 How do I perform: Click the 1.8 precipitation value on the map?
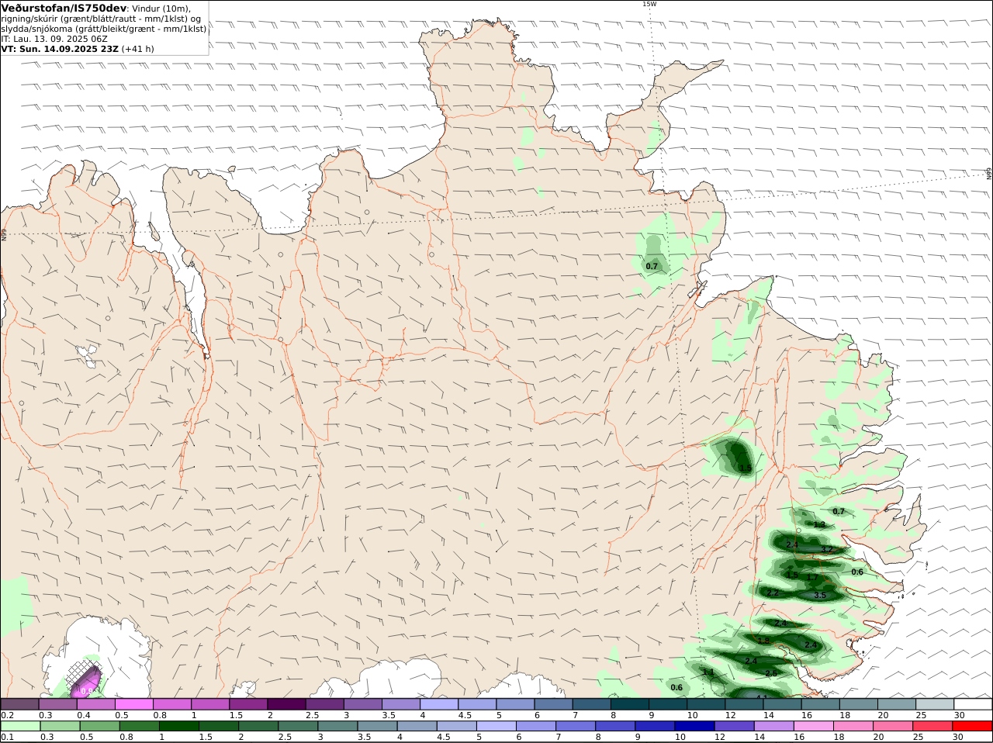pyautogui.click(x=764, y=641)
